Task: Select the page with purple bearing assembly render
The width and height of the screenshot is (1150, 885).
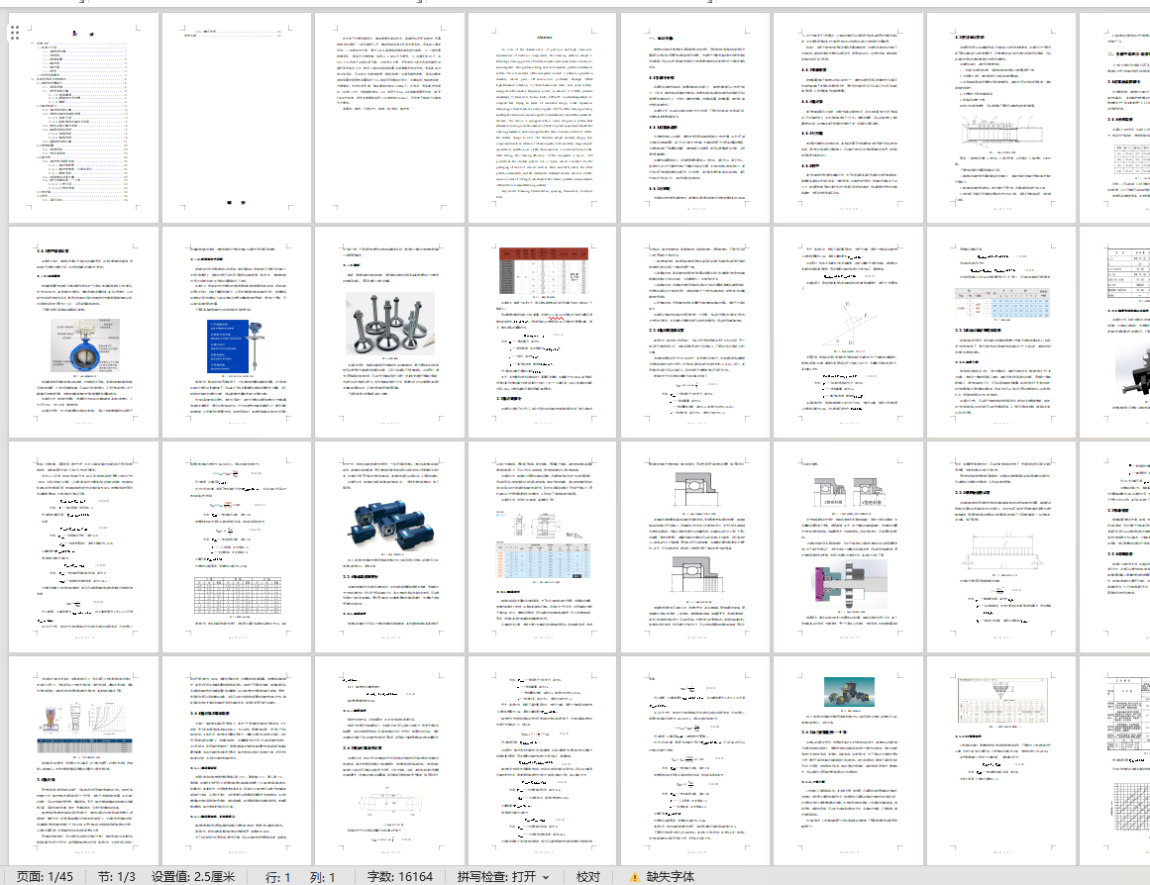Action: pos(849,546)
